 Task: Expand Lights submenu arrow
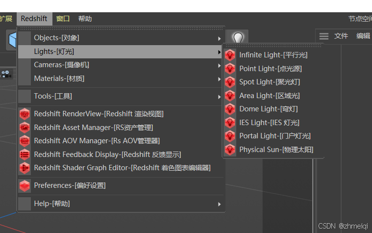pyautogui.click(x=219, y=52)
